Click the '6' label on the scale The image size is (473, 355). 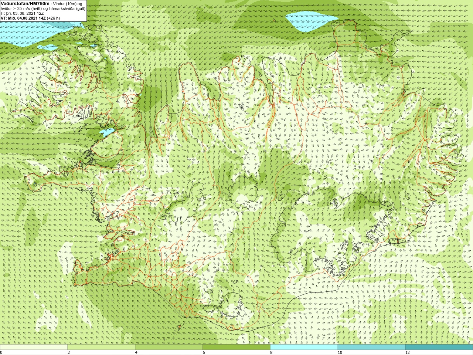coord(204,352)
